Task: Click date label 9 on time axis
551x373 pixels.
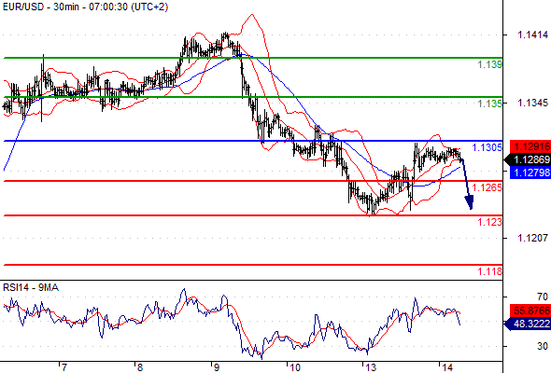Action: [216, 367]
